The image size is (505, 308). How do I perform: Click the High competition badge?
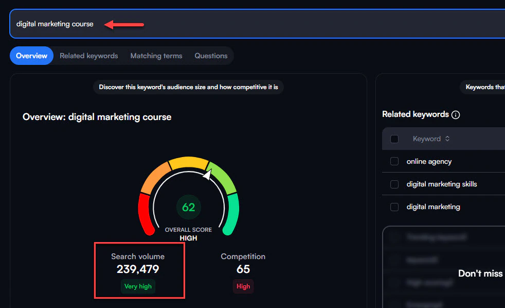[243, 286]
